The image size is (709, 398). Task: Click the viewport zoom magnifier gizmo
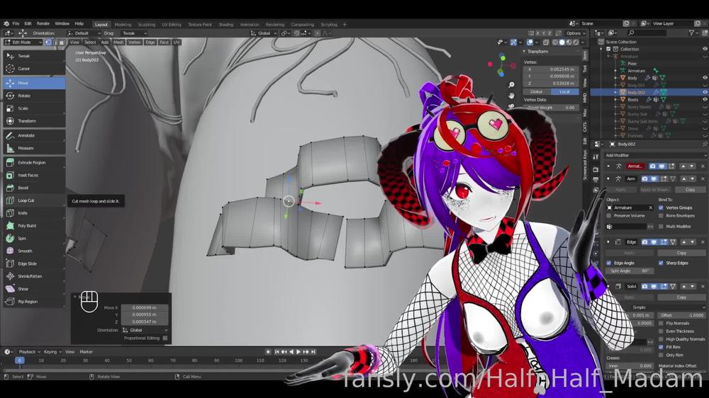(511, 85)
